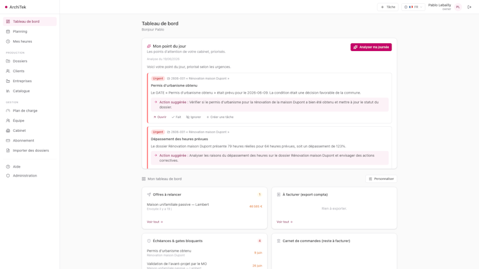The width and height of the screenshot is (479, 269).
Task: Open the FR language dropdown
Action: [413, 7]
